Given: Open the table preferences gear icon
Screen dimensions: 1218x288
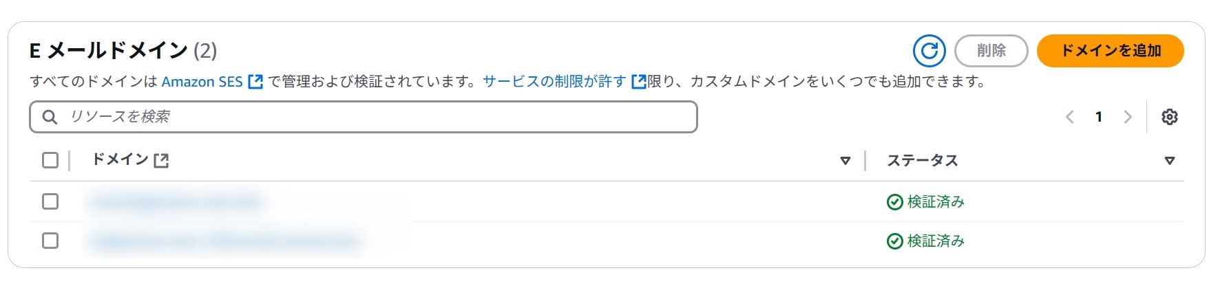Looking at the screenshot, I should (x=1169, y=117).
